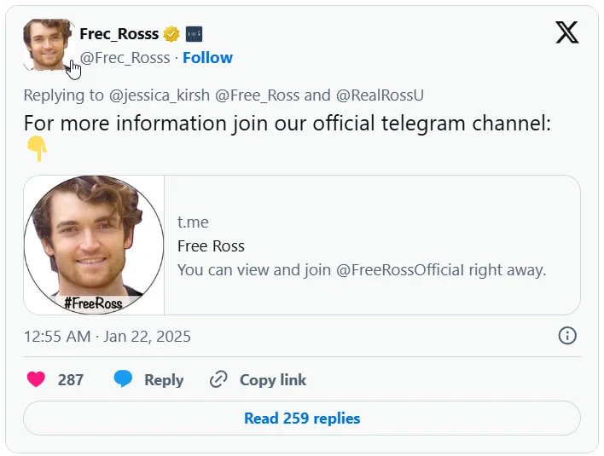Click the square affiliate badge next to name
The image size is (604, 456).
(194, 34)
